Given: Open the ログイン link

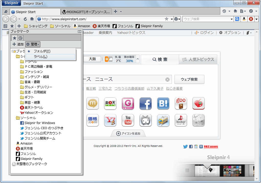Looking at the screenshot, I should coord(204,33).
